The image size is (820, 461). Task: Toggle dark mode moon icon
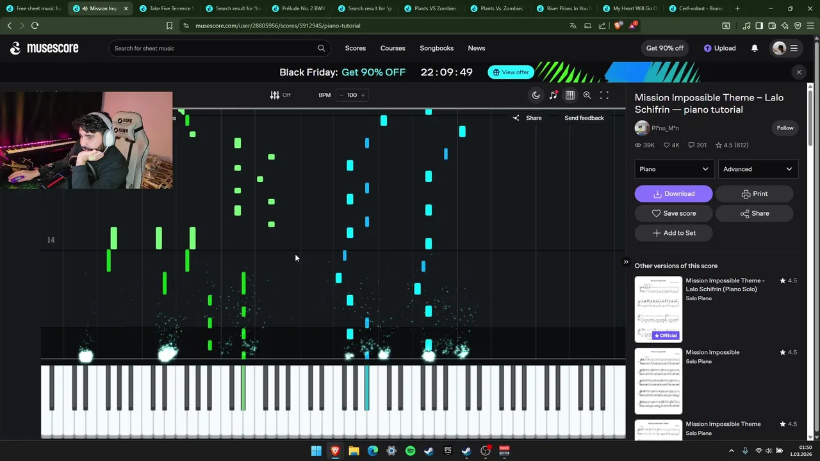click(x=536, y=95)
